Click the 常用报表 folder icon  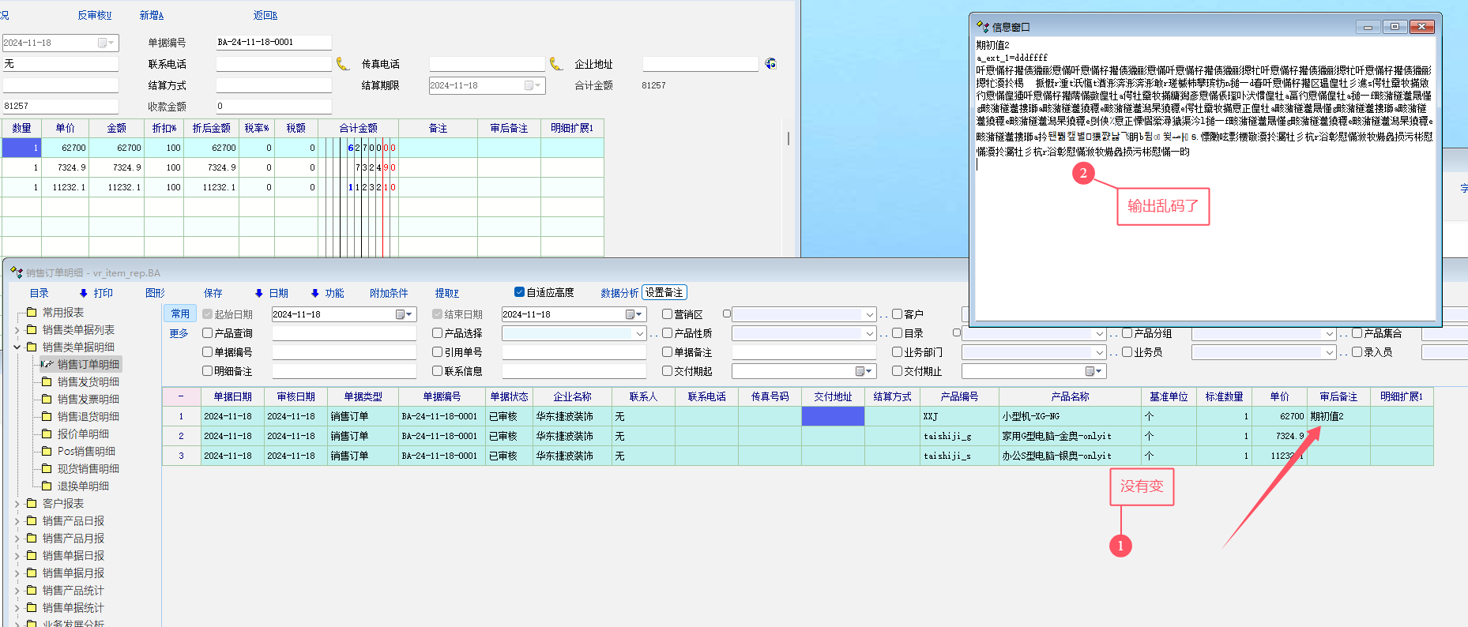point(32,313)
